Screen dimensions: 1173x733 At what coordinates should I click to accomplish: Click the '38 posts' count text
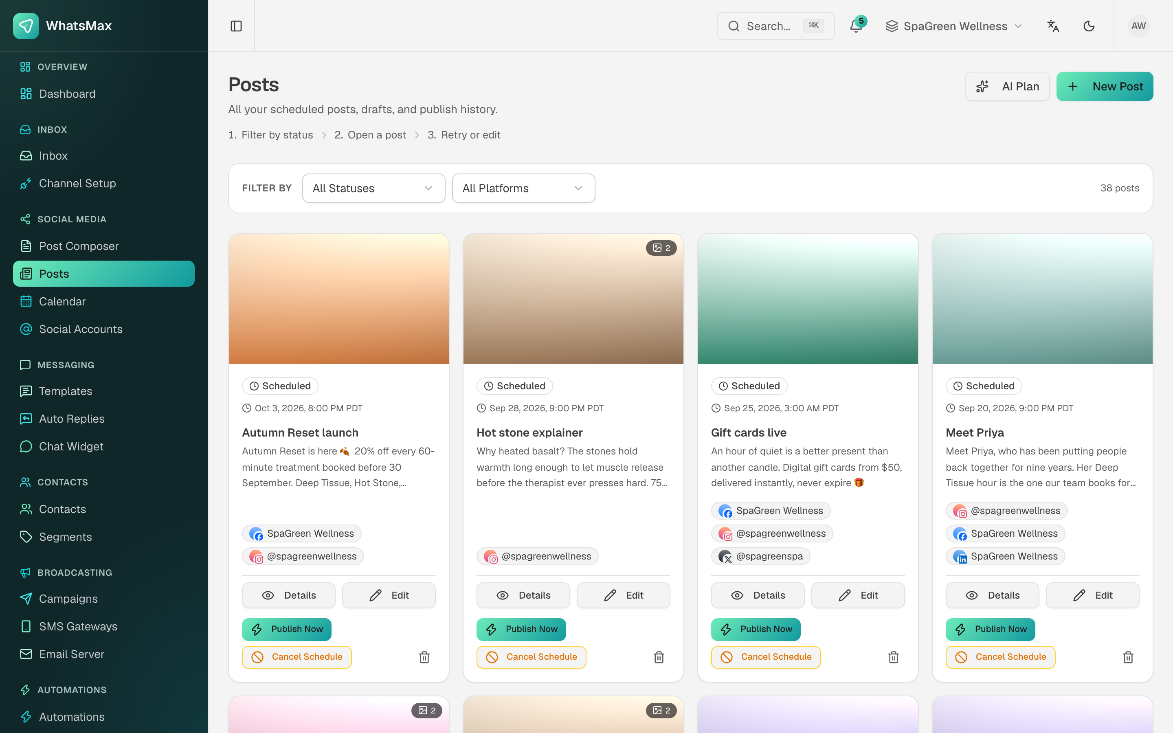pyautogui.click(x=1120, y=188)
